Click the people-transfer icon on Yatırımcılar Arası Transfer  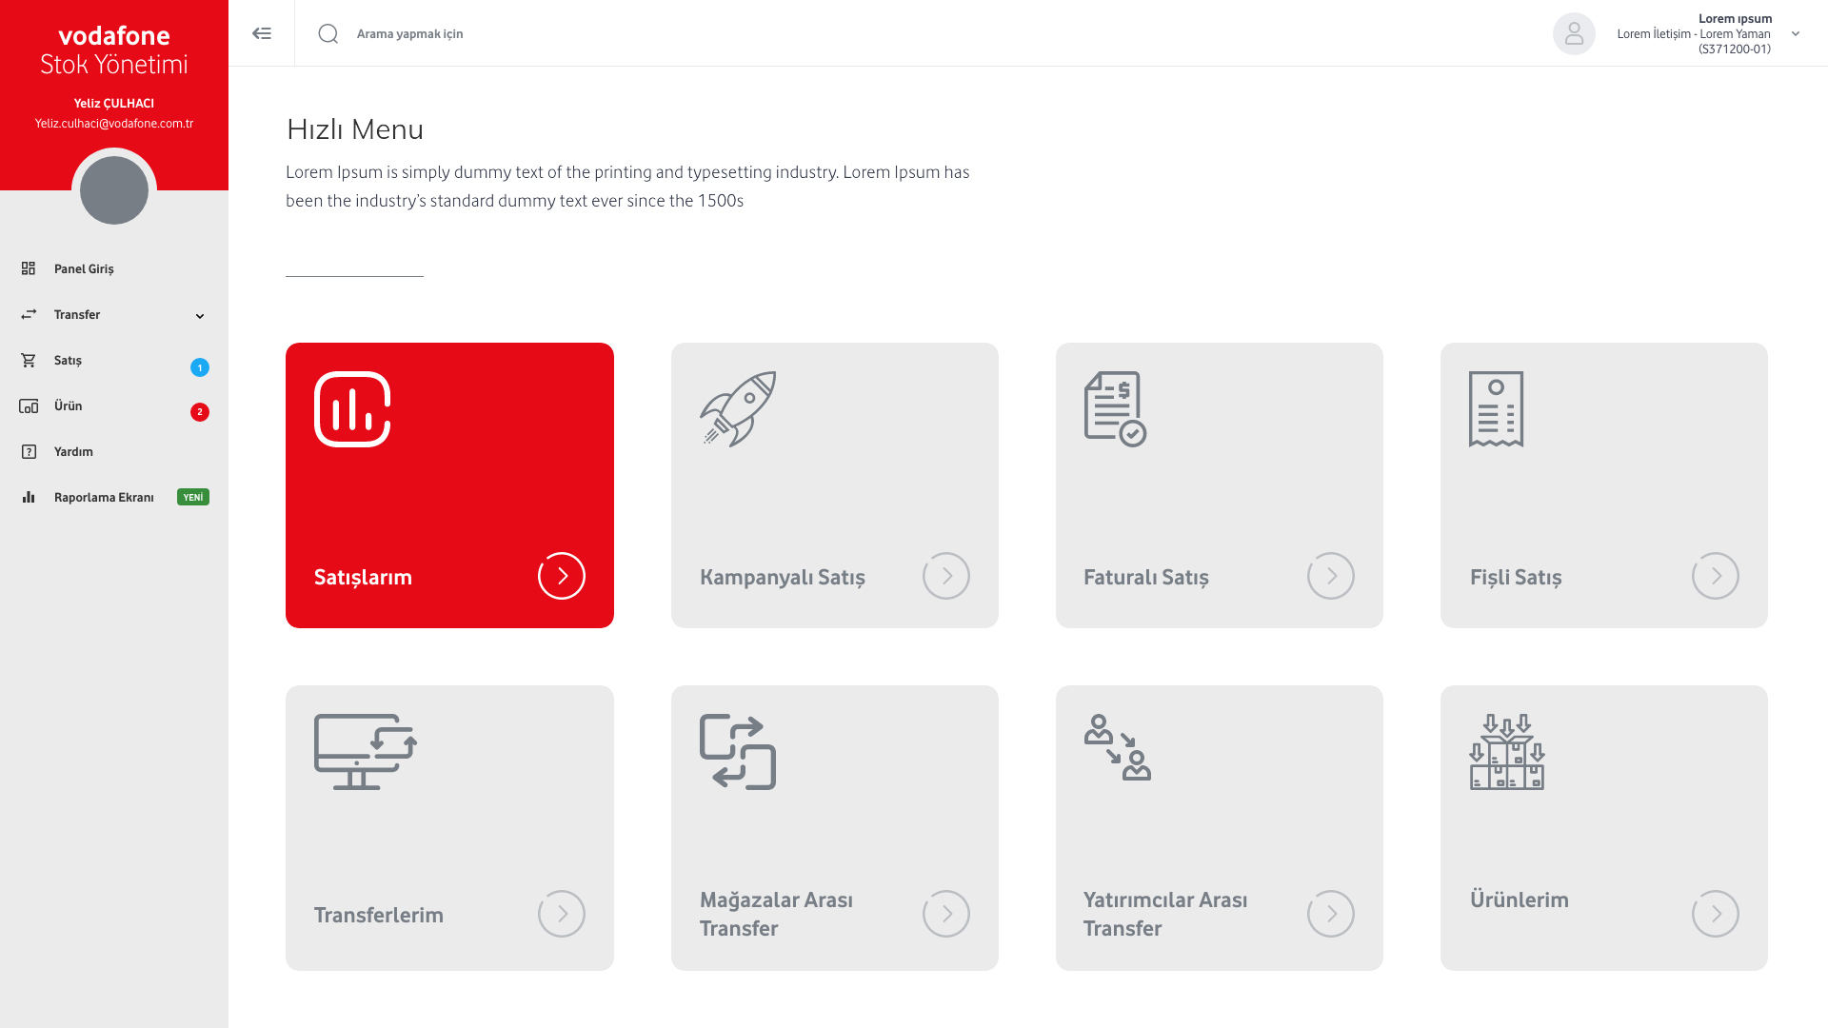1118,748
